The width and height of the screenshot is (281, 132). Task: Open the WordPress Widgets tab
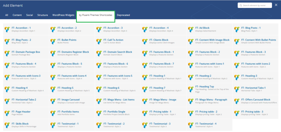[63, 15]
